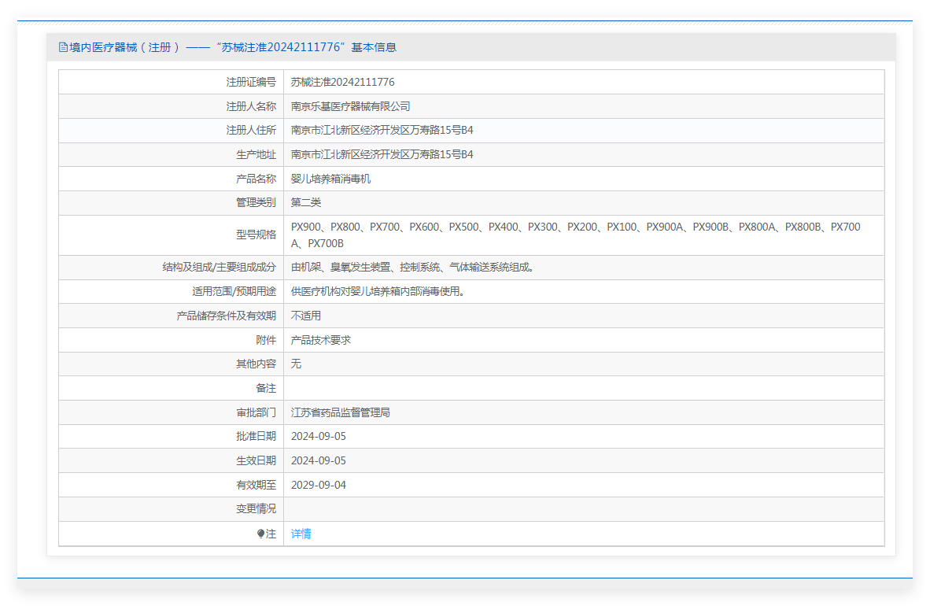
Task: Click the intended use text 供医疗机构对婴儿培养箱
Action: 378,291
